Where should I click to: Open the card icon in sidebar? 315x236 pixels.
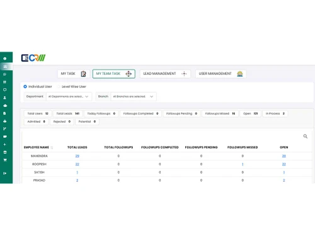5,137
